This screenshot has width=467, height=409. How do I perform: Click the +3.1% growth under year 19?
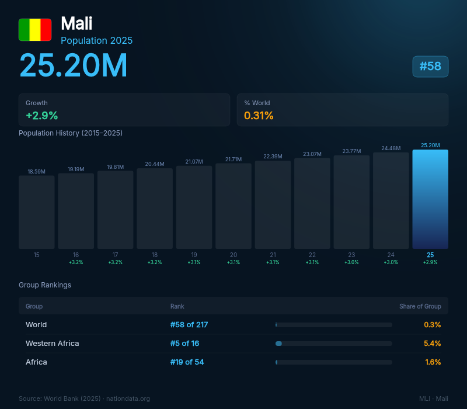194,262
